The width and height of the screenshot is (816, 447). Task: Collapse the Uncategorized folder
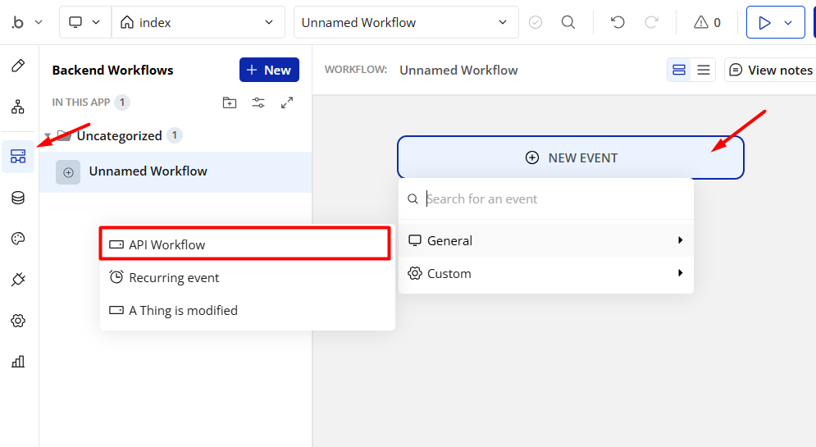pos(48,136)
